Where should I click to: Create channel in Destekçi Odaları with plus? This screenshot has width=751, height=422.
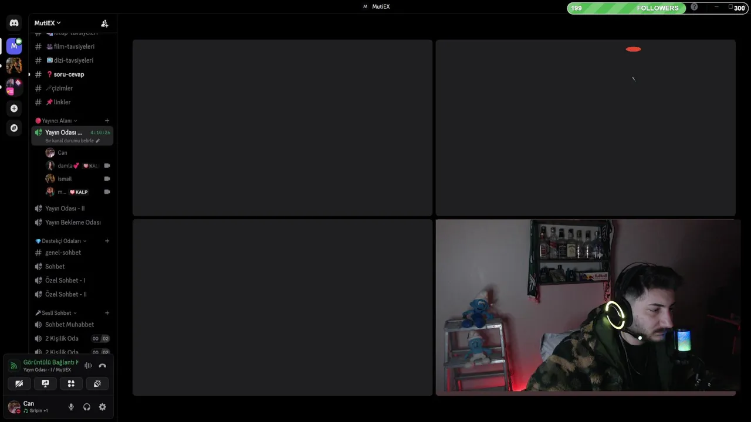click(107, 241)
